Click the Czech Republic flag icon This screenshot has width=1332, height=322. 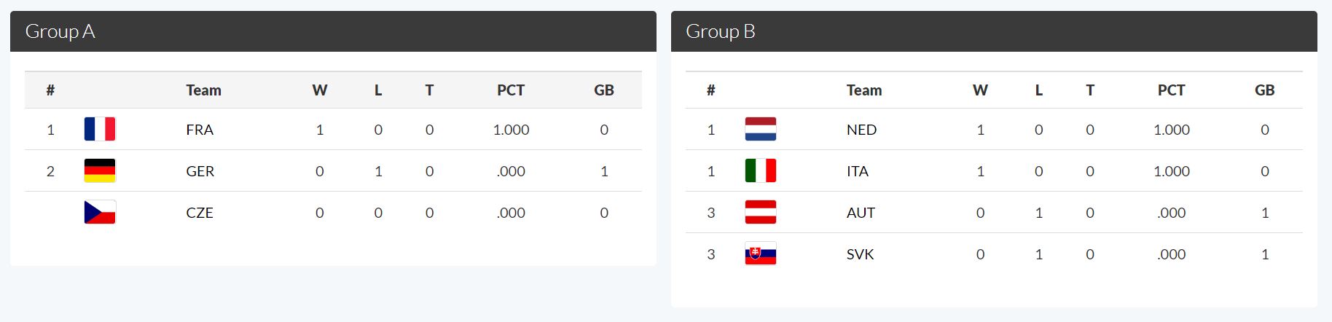(x=100, y=212)
